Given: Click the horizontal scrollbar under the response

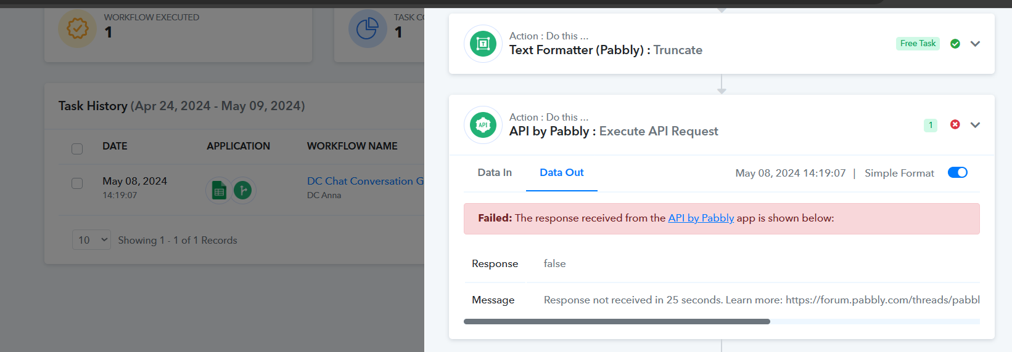Looking at the screenshot, I should click(617, 321).
